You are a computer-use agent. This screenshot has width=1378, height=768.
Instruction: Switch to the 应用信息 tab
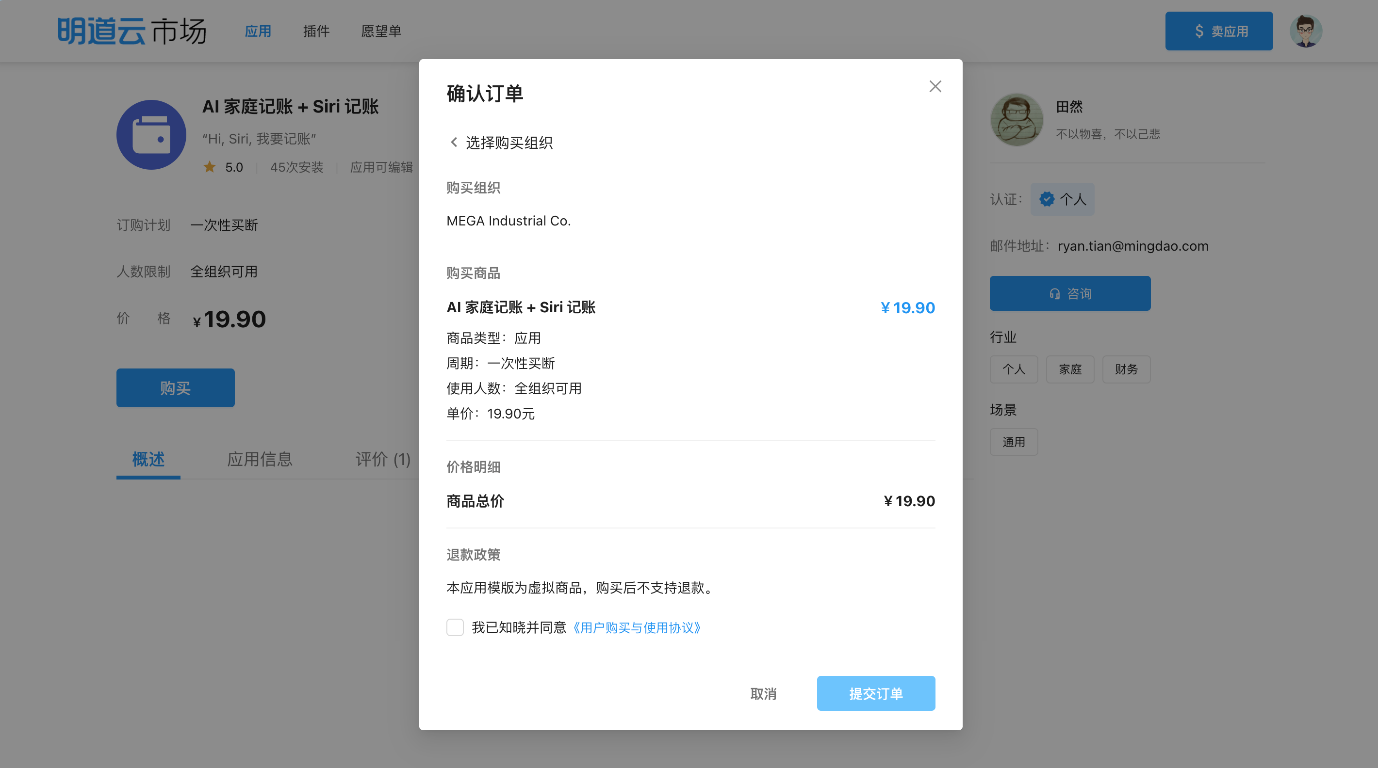[x=260, y=459]
